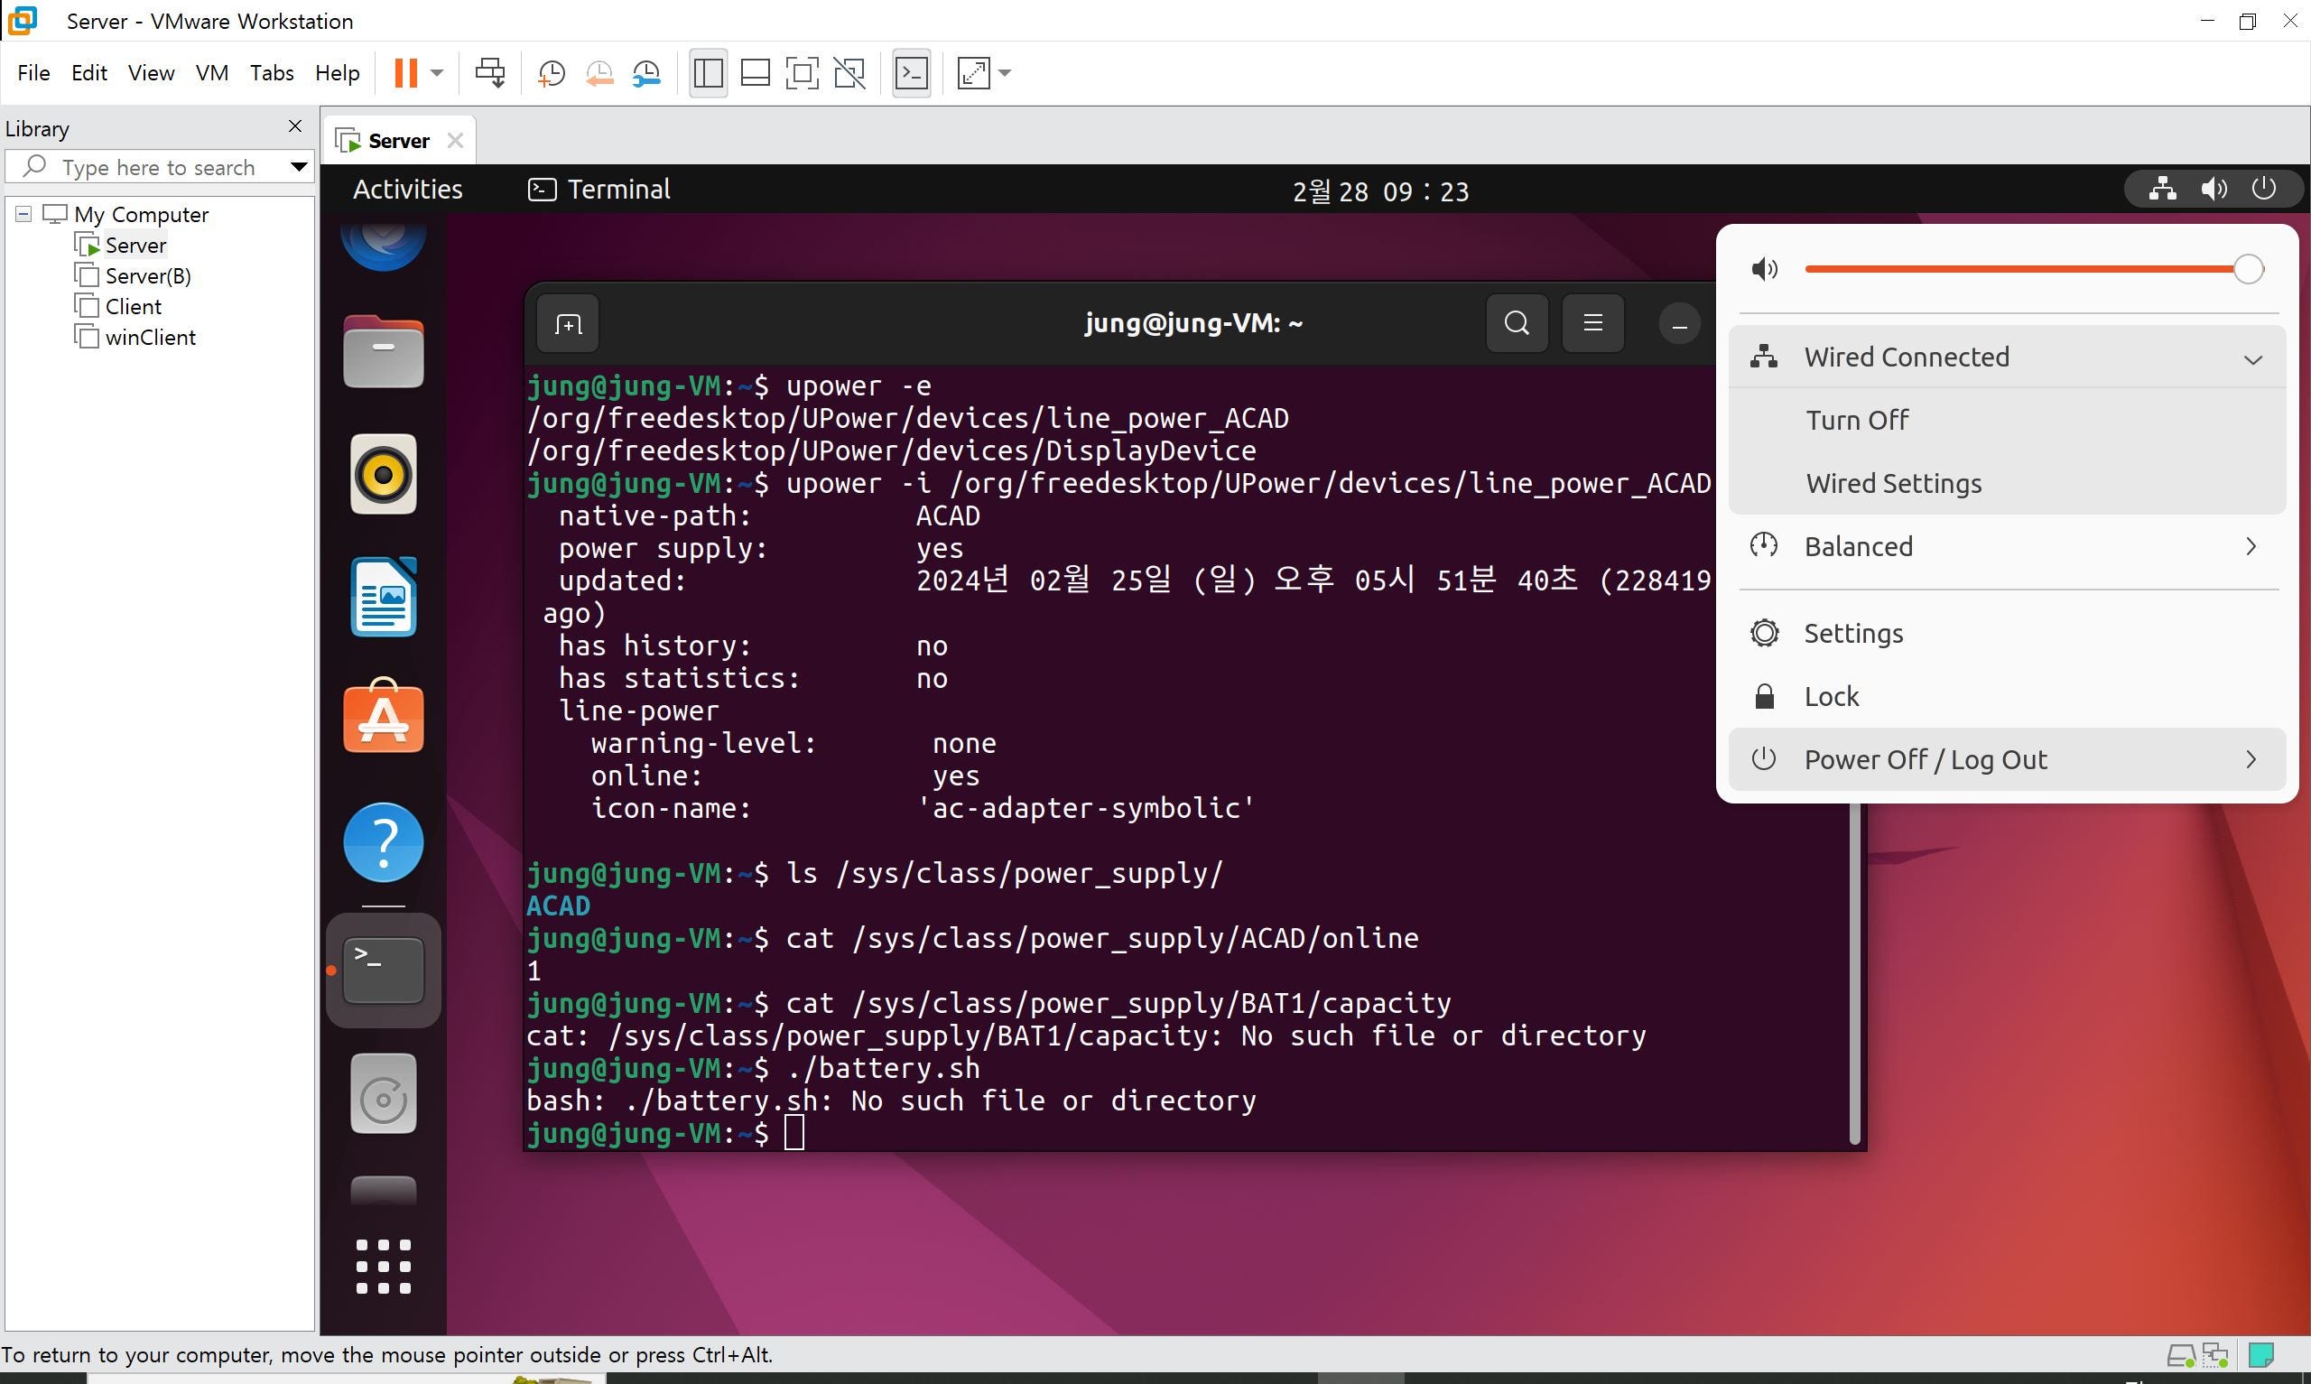Toggle library sidebar view button
2311x1384 pixels.
tap(709, 73)
